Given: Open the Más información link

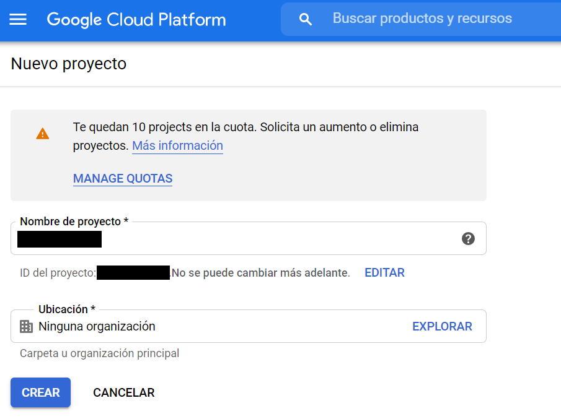Looking at the screenshot, I should pos(177,145).
